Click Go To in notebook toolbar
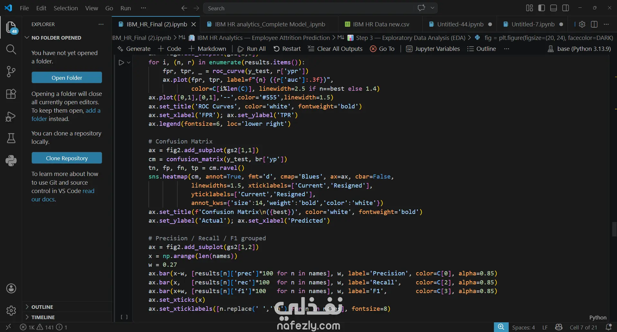Image resolution: width=617 pixels, height=332 pixels. [x=382, y=49]
